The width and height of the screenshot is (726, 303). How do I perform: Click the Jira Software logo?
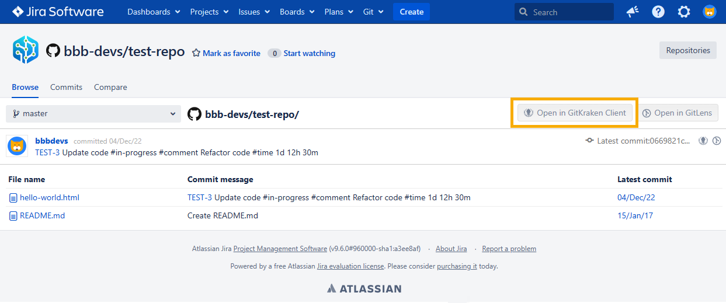tap(57, 12)
